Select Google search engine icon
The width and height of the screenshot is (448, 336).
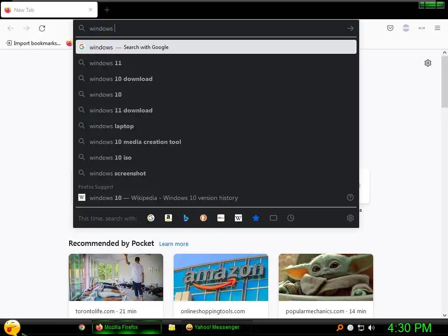pos(151,218)
